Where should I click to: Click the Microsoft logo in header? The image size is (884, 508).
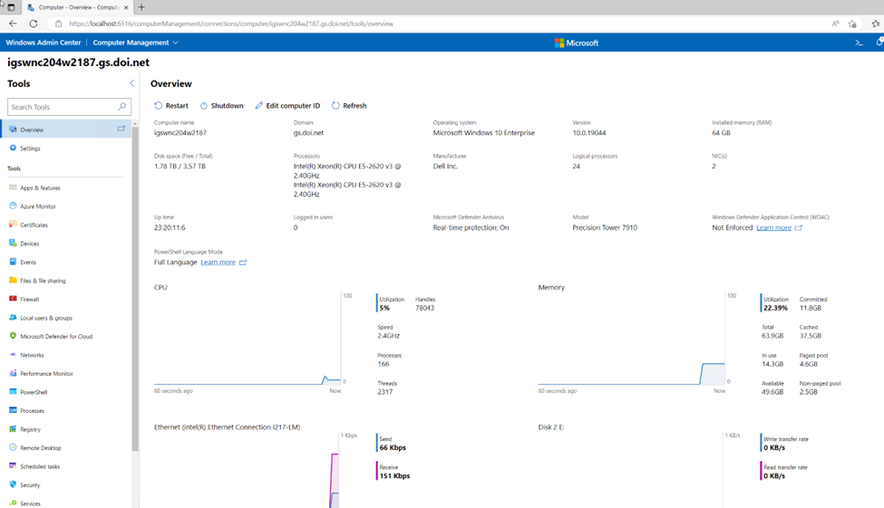(x=576, y=43)
